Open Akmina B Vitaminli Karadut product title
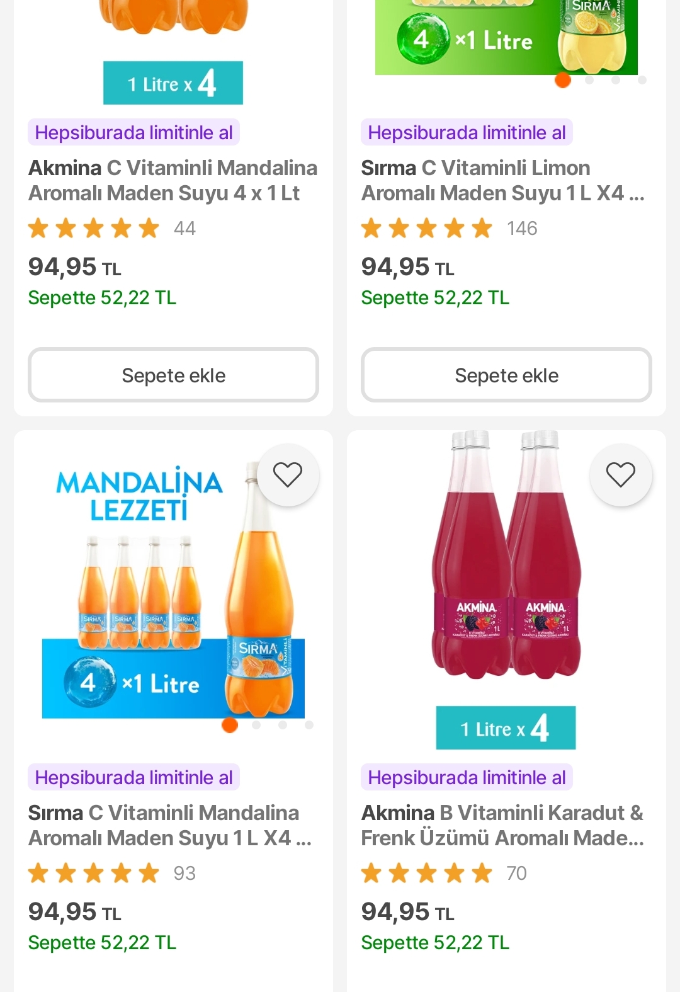The image size is (680, 992). point(502,826)
